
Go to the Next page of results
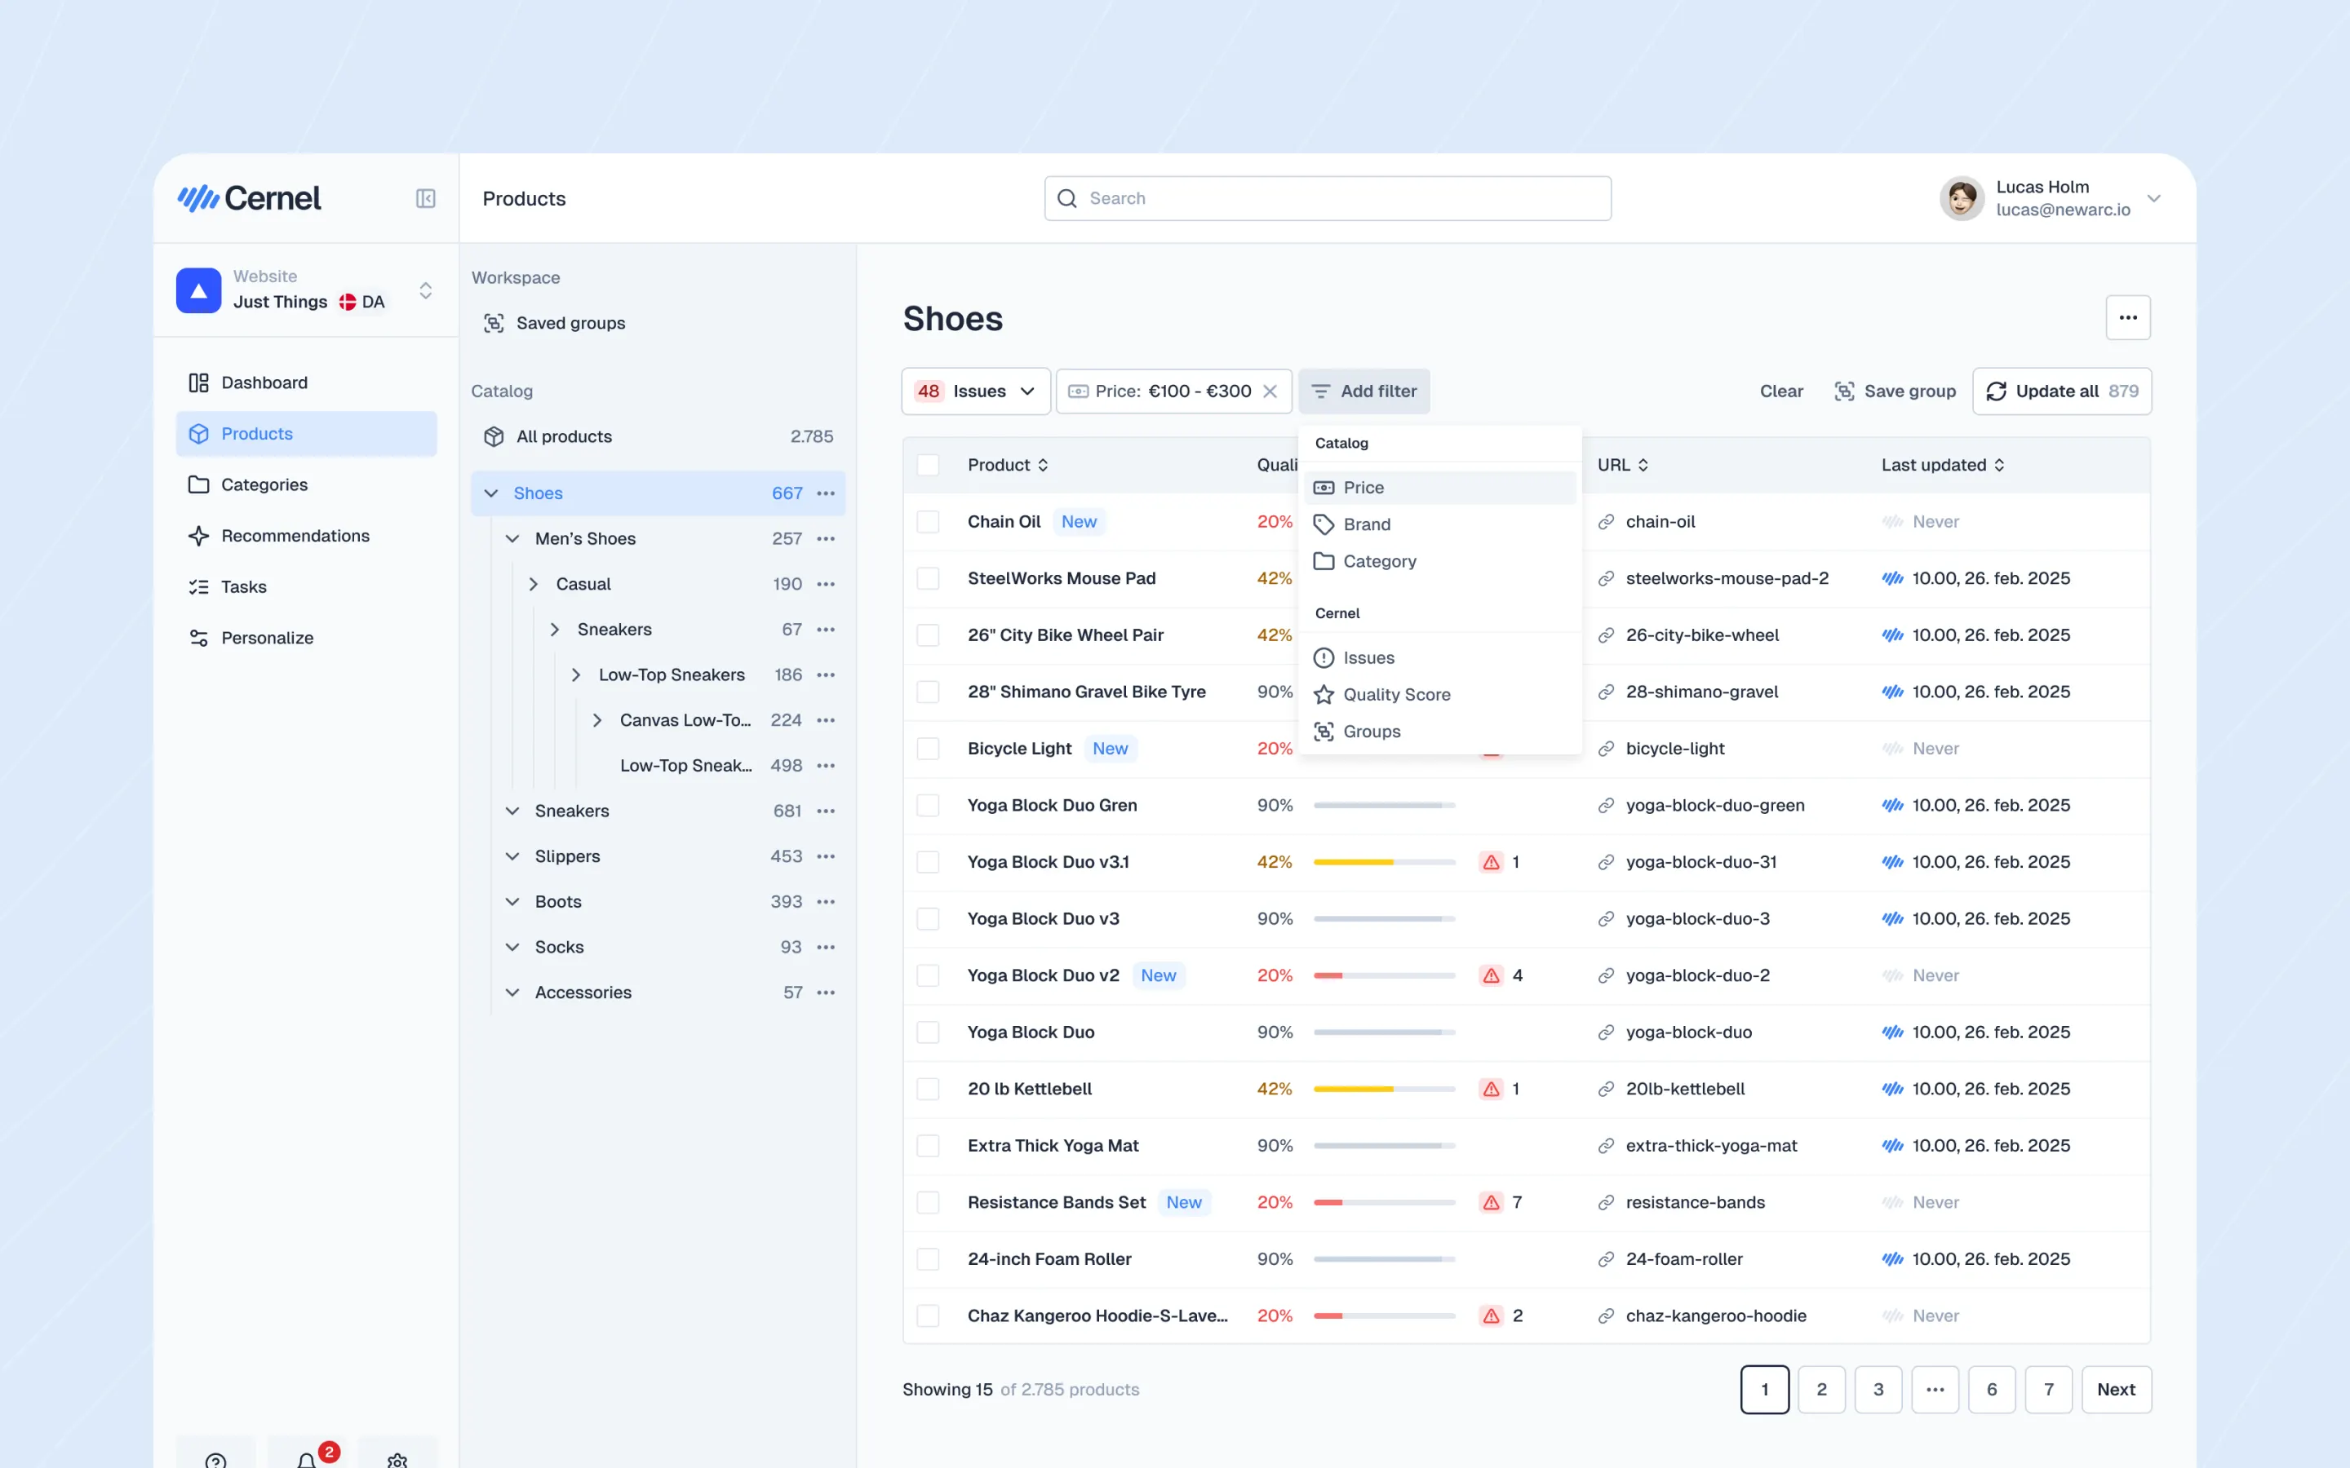pyautogui.click(x=2115, y=1390)
